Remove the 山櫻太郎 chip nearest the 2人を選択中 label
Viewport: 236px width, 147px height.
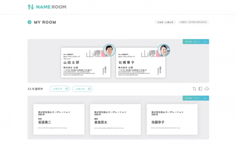(67, 89)
